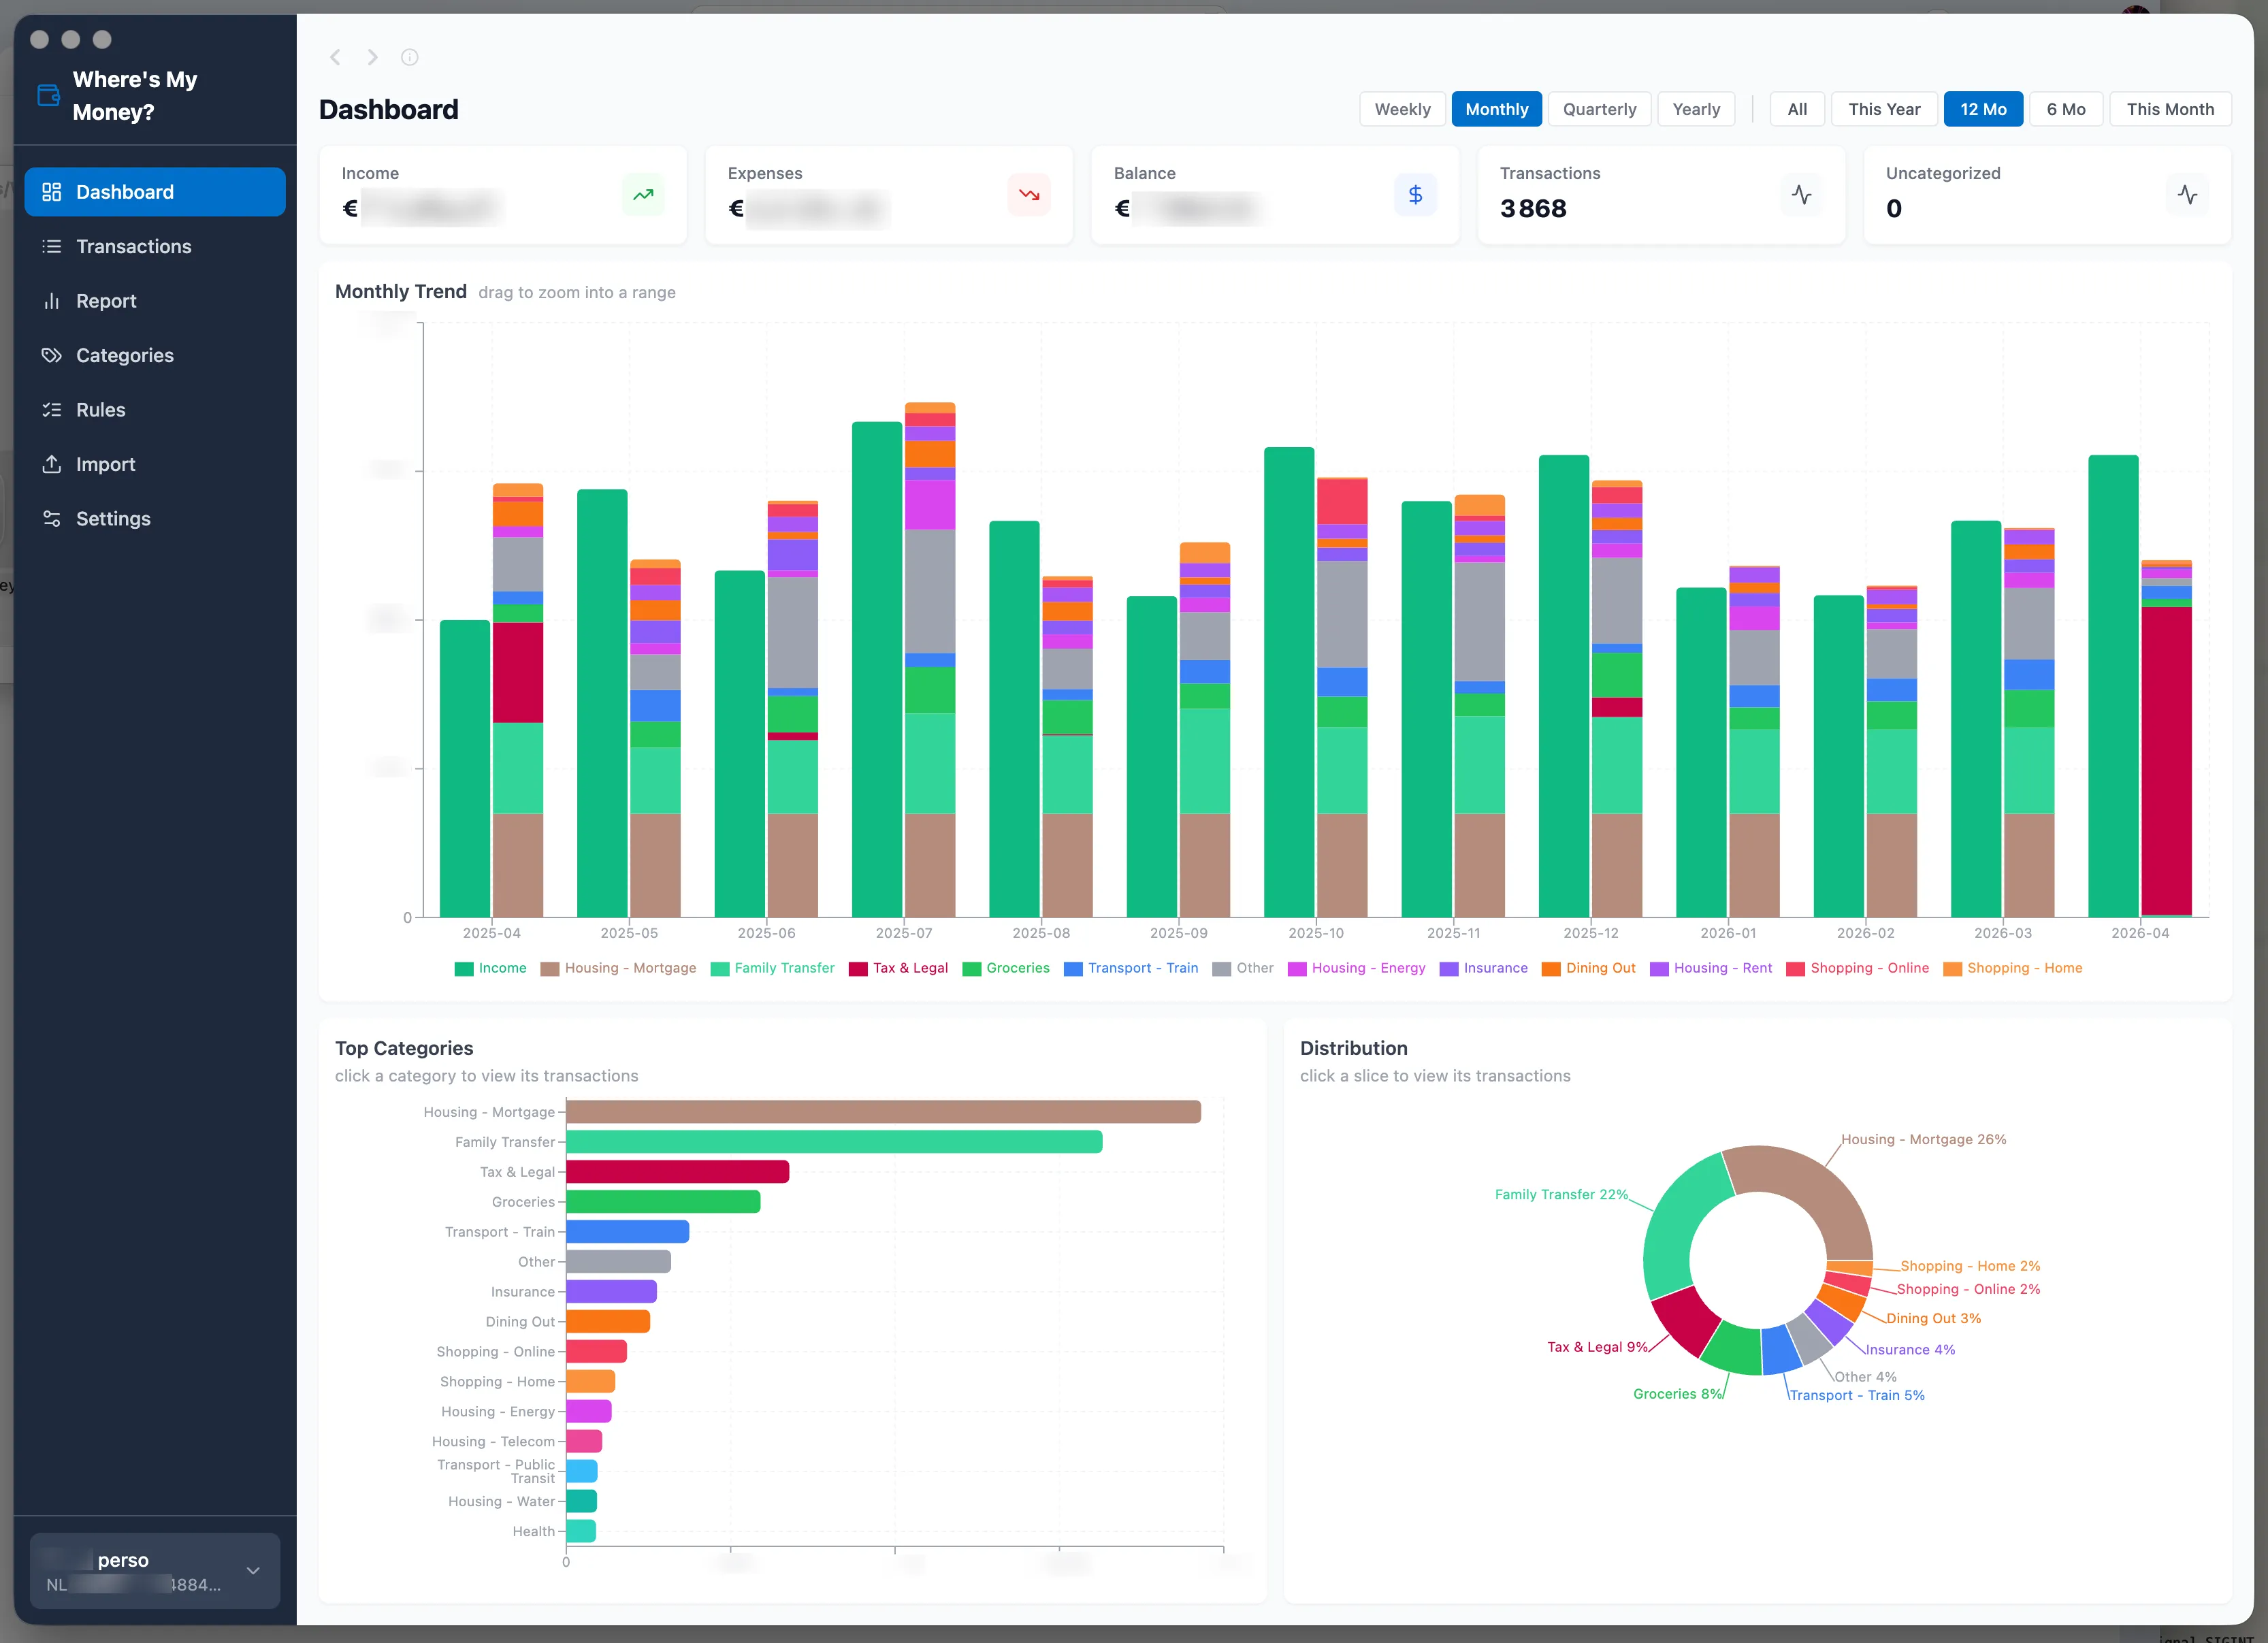Select the Monthly grouping
Image resolution: width=2268 pixels, height=1643 pixels.
pos(1497,109)
